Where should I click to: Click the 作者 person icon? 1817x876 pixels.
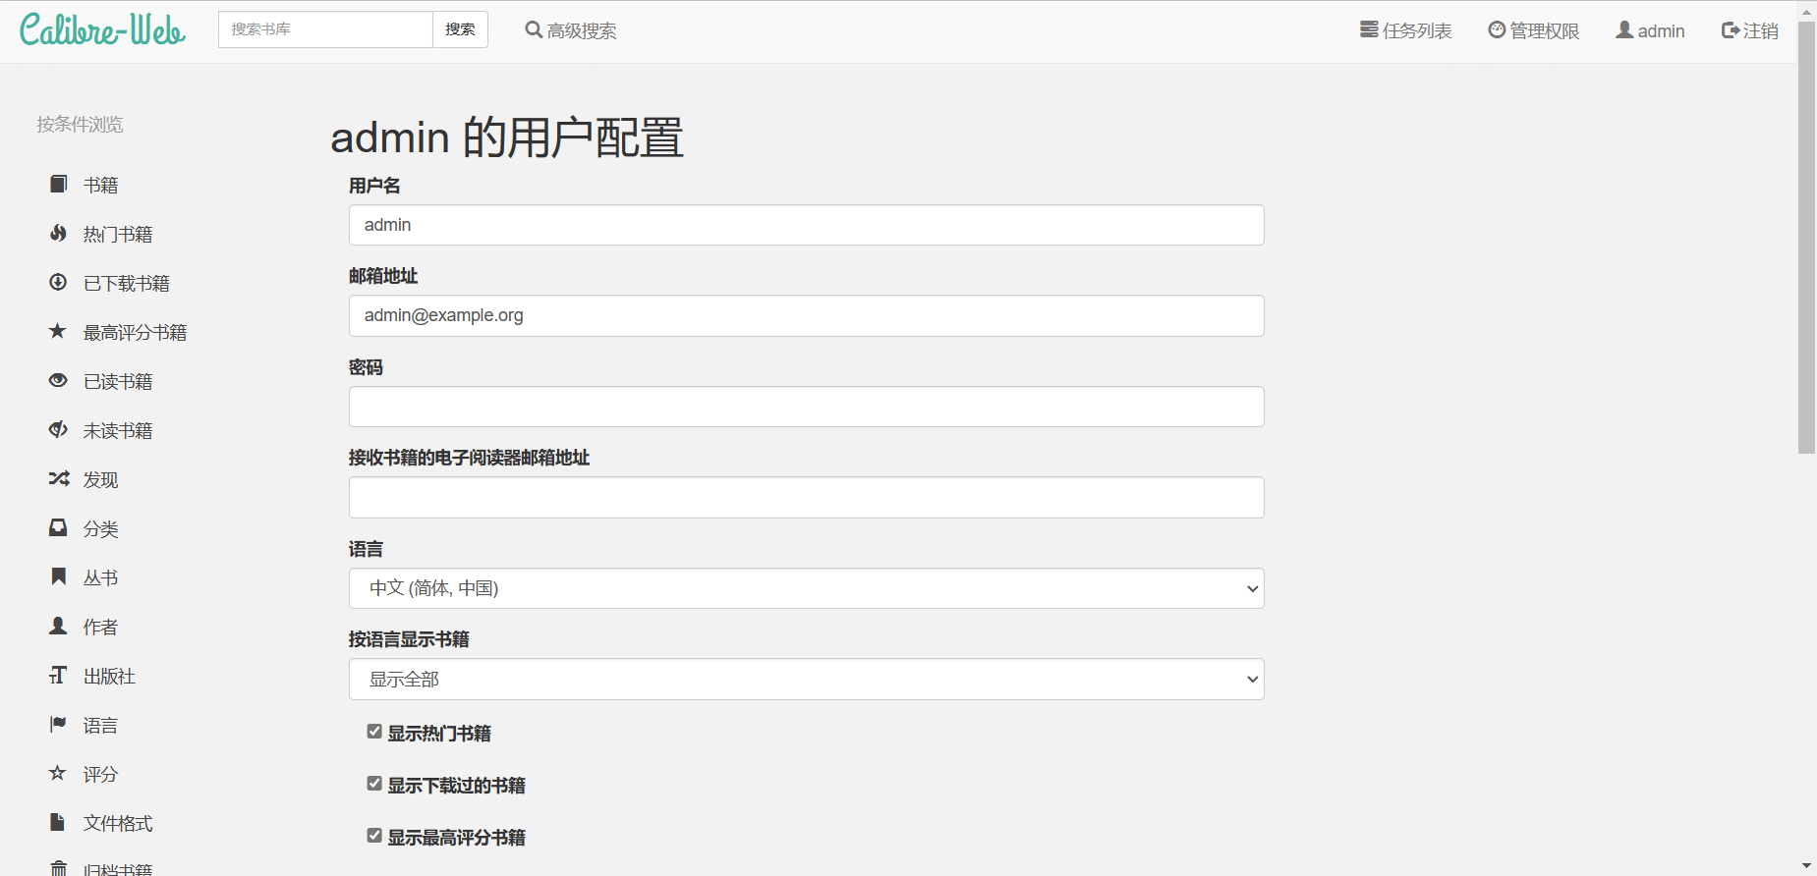pos(58,626)
